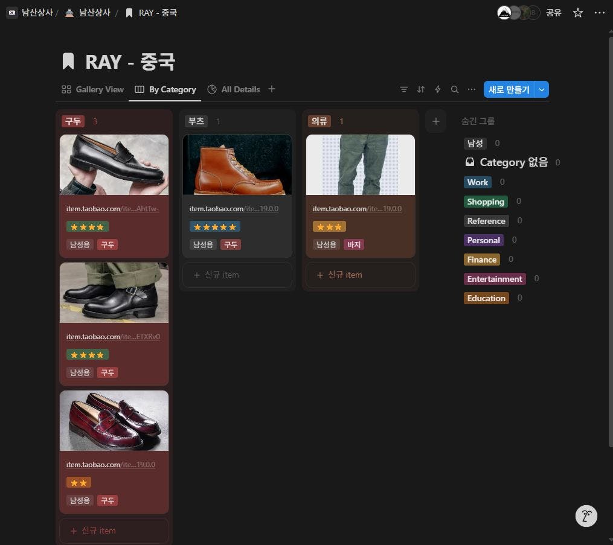Click the three-star rating on pants card
The image size is (613, 545).
pos(329,227)
